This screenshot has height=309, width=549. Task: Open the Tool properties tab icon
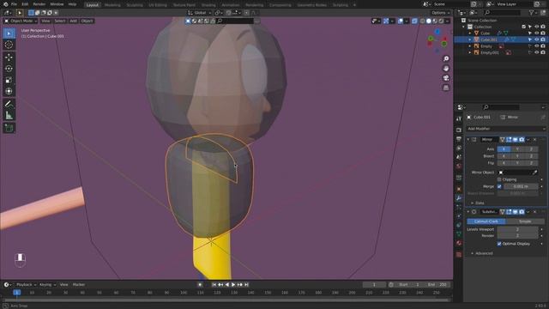pyautogui.click(x=459, y=119)
